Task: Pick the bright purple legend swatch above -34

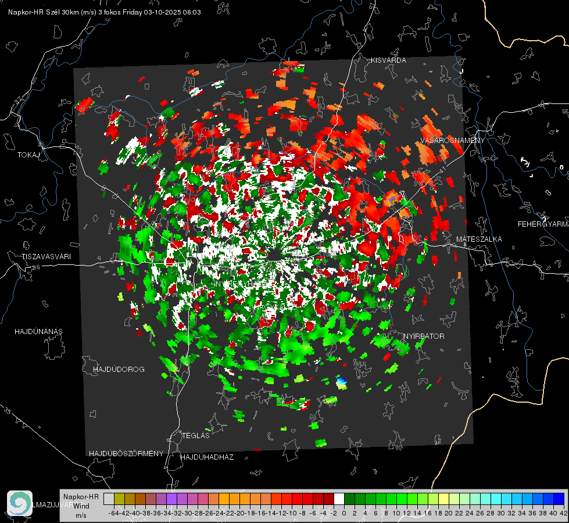Action: (171, 499)
